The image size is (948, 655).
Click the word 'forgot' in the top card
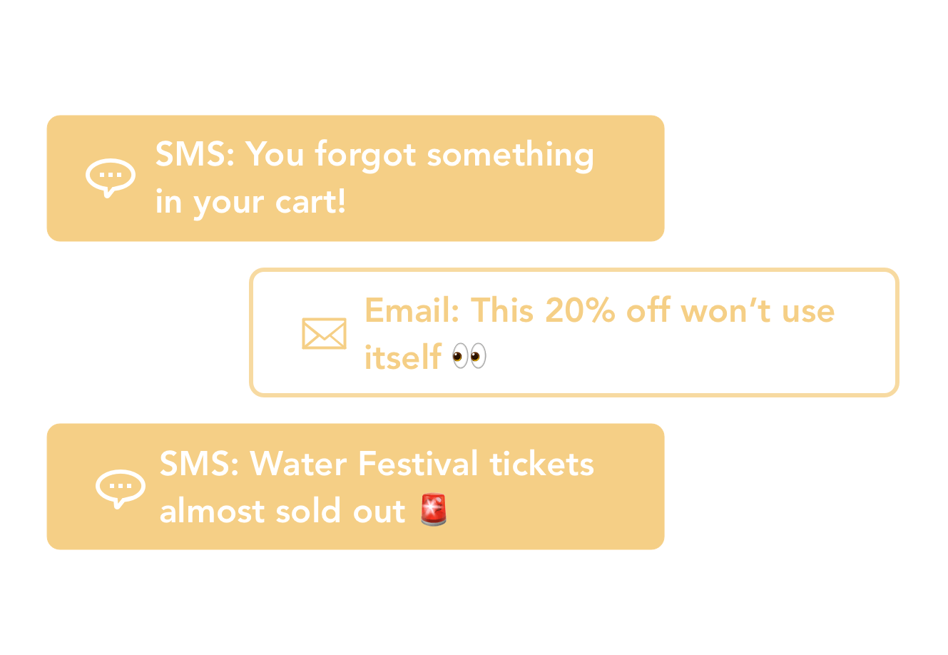click(x=365, y=156)
